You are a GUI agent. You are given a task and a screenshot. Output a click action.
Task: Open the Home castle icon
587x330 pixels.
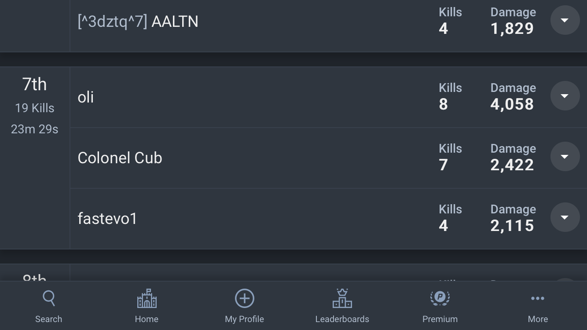coord(147,298)
